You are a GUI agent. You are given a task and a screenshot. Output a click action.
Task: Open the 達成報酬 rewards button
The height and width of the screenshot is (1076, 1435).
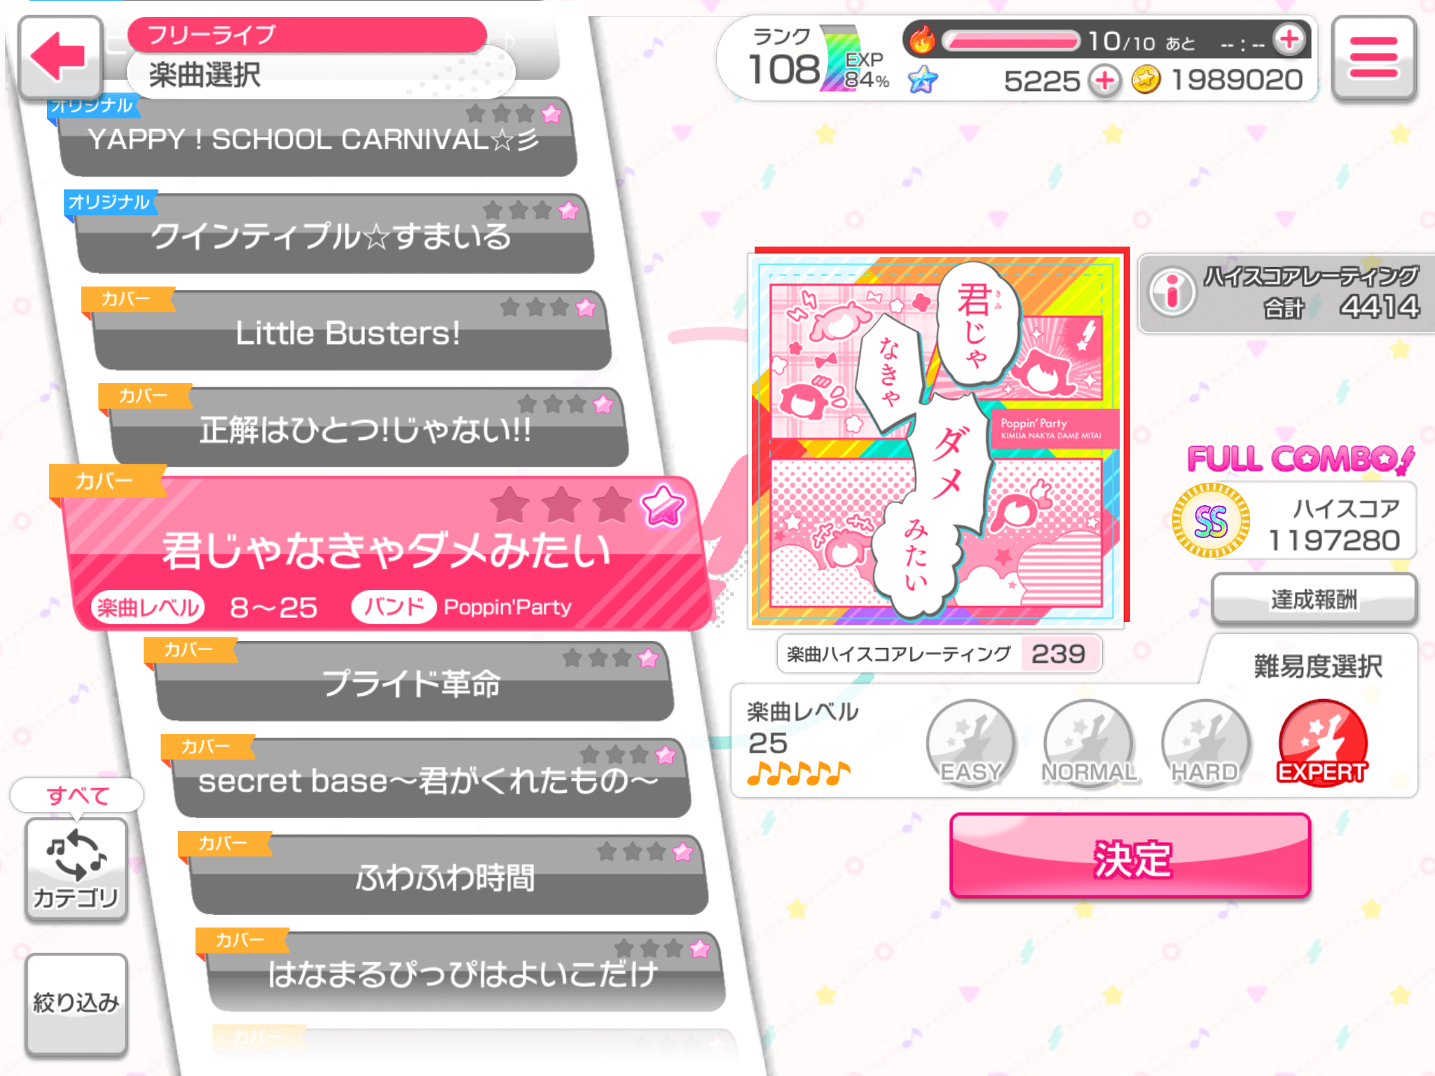1314,599
